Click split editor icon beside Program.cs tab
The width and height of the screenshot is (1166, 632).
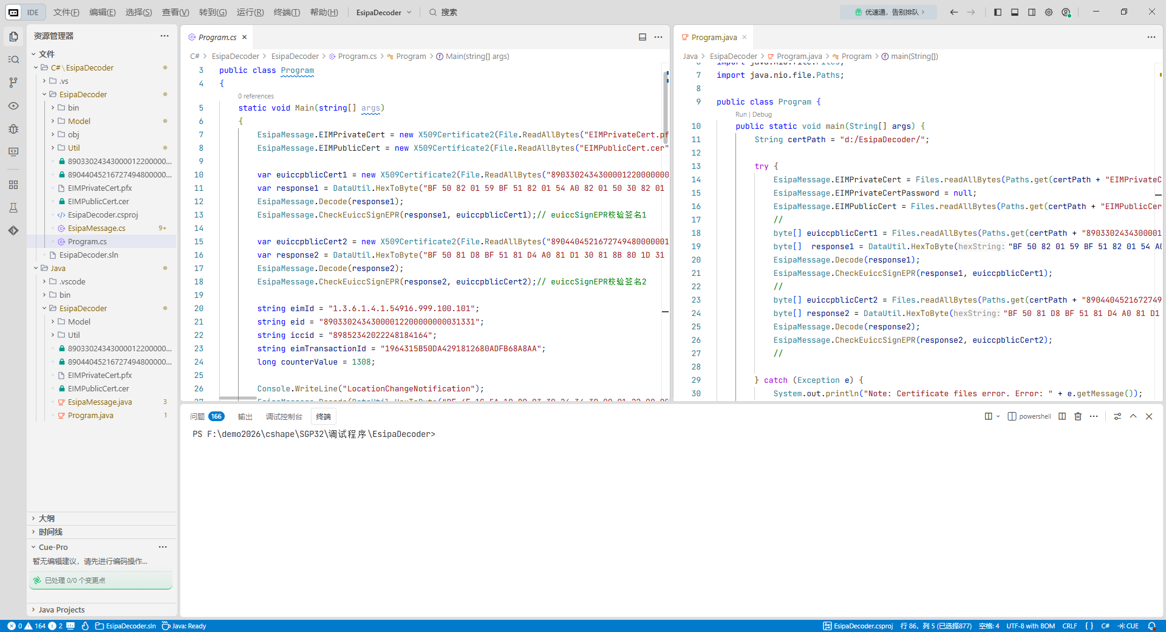(643, 37)
